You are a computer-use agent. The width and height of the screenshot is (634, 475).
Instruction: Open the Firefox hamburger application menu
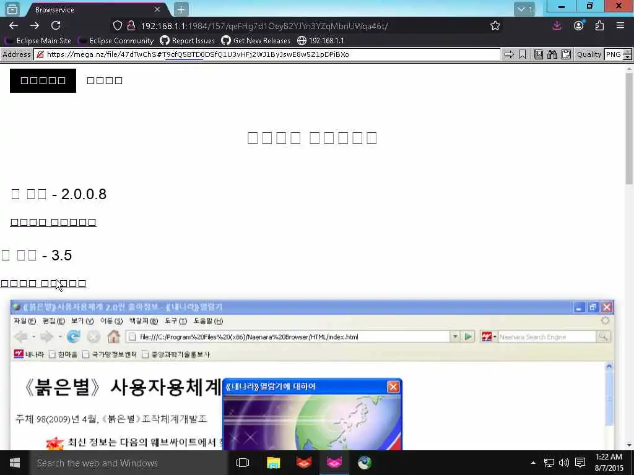point(620,26)
